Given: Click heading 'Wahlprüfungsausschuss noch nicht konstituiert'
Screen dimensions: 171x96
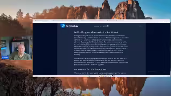Looking at the screenshot, I should pos(96,32).
